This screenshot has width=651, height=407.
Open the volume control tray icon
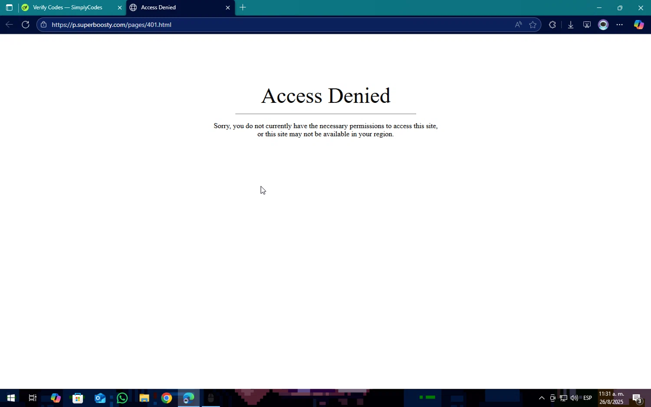click(574, 398)
